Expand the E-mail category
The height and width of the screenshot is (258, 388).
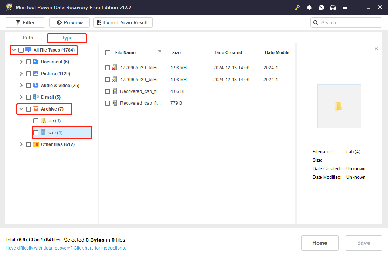point(21,97)
